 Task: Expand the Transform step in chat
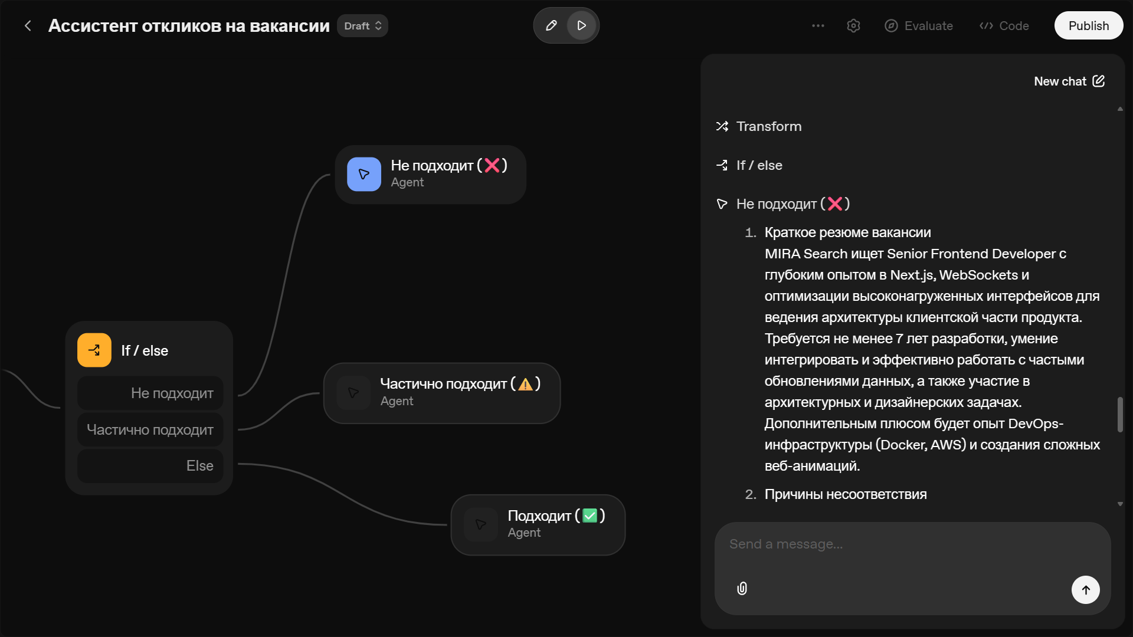tap(768, 126)
